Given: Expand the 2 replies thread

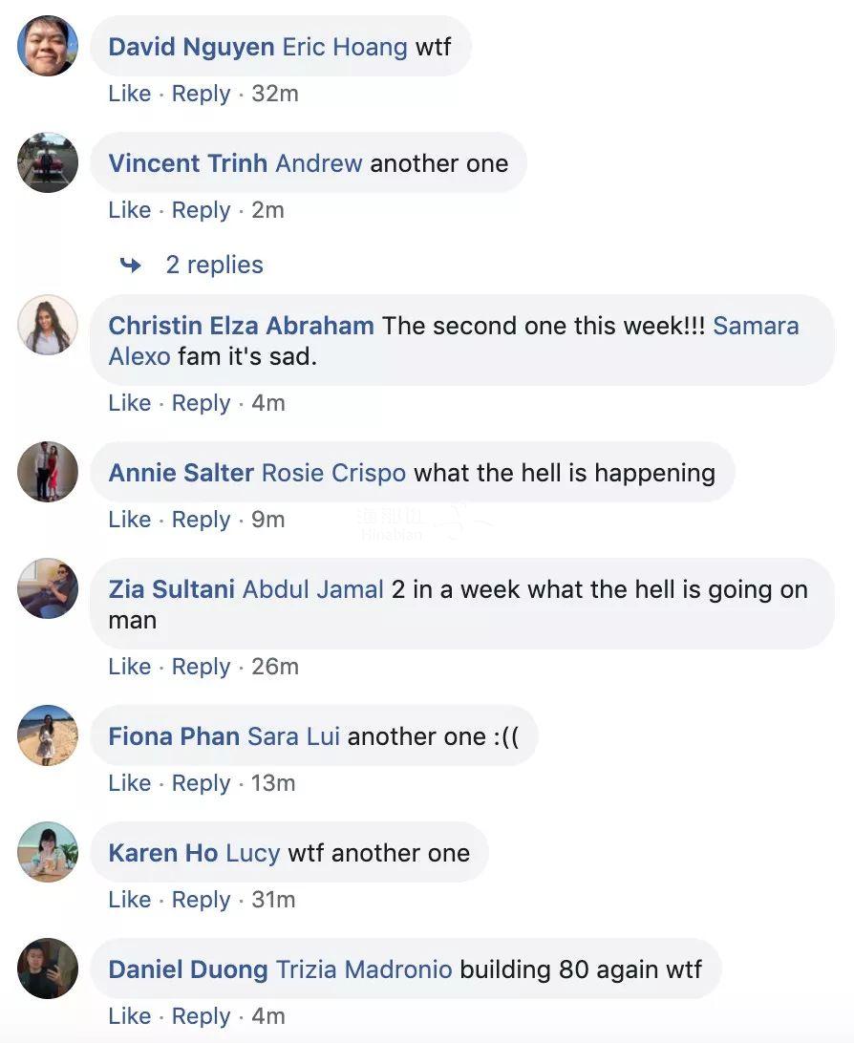Looking at the screenshot, I should [x=214, y=265].
